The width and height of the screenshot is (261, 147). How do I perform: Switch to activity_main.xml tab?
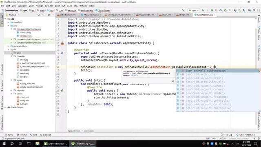click(x=68, y=15)
